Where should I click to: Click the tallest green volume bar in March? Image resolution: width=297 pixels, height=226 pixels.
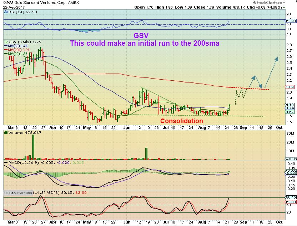point(33,147)
